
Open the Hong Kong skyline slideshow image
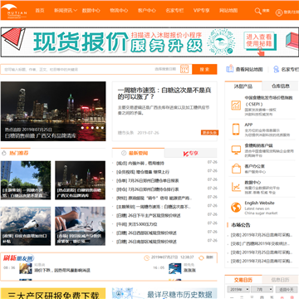click(53, 111)
